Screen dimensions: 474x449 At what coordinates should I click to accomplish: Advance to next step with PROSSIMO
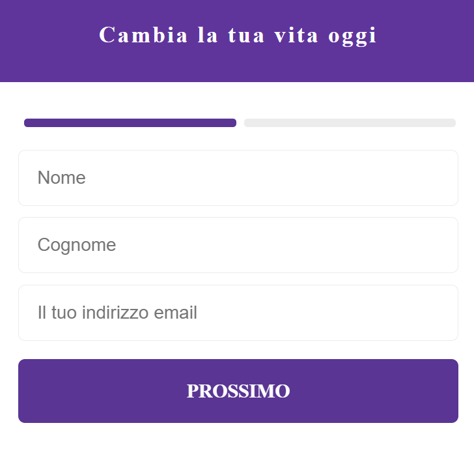pyautogui.click(x=238, y=391)
